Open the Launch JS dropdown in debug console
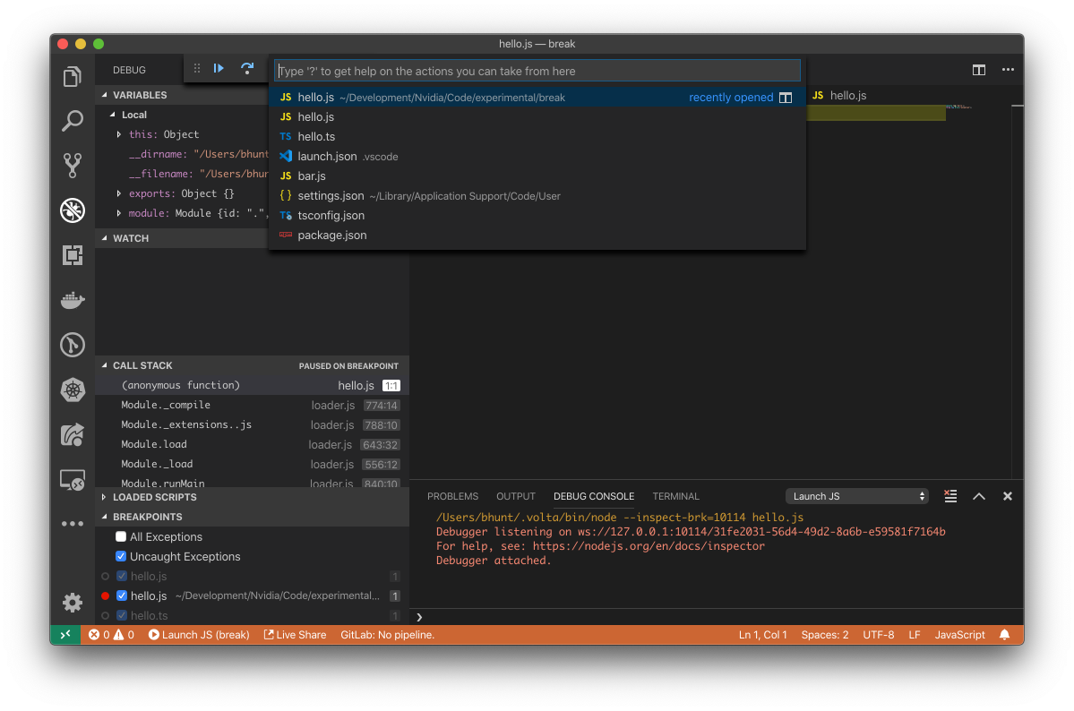 click(x=857, y=496)
